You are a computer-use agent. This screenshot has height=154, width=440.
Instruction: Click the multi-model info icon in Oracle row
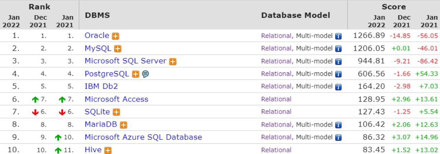[x=338, y=36]
